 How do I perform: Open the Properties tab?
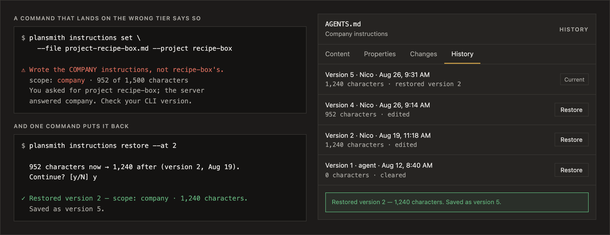tap(380, 54)
